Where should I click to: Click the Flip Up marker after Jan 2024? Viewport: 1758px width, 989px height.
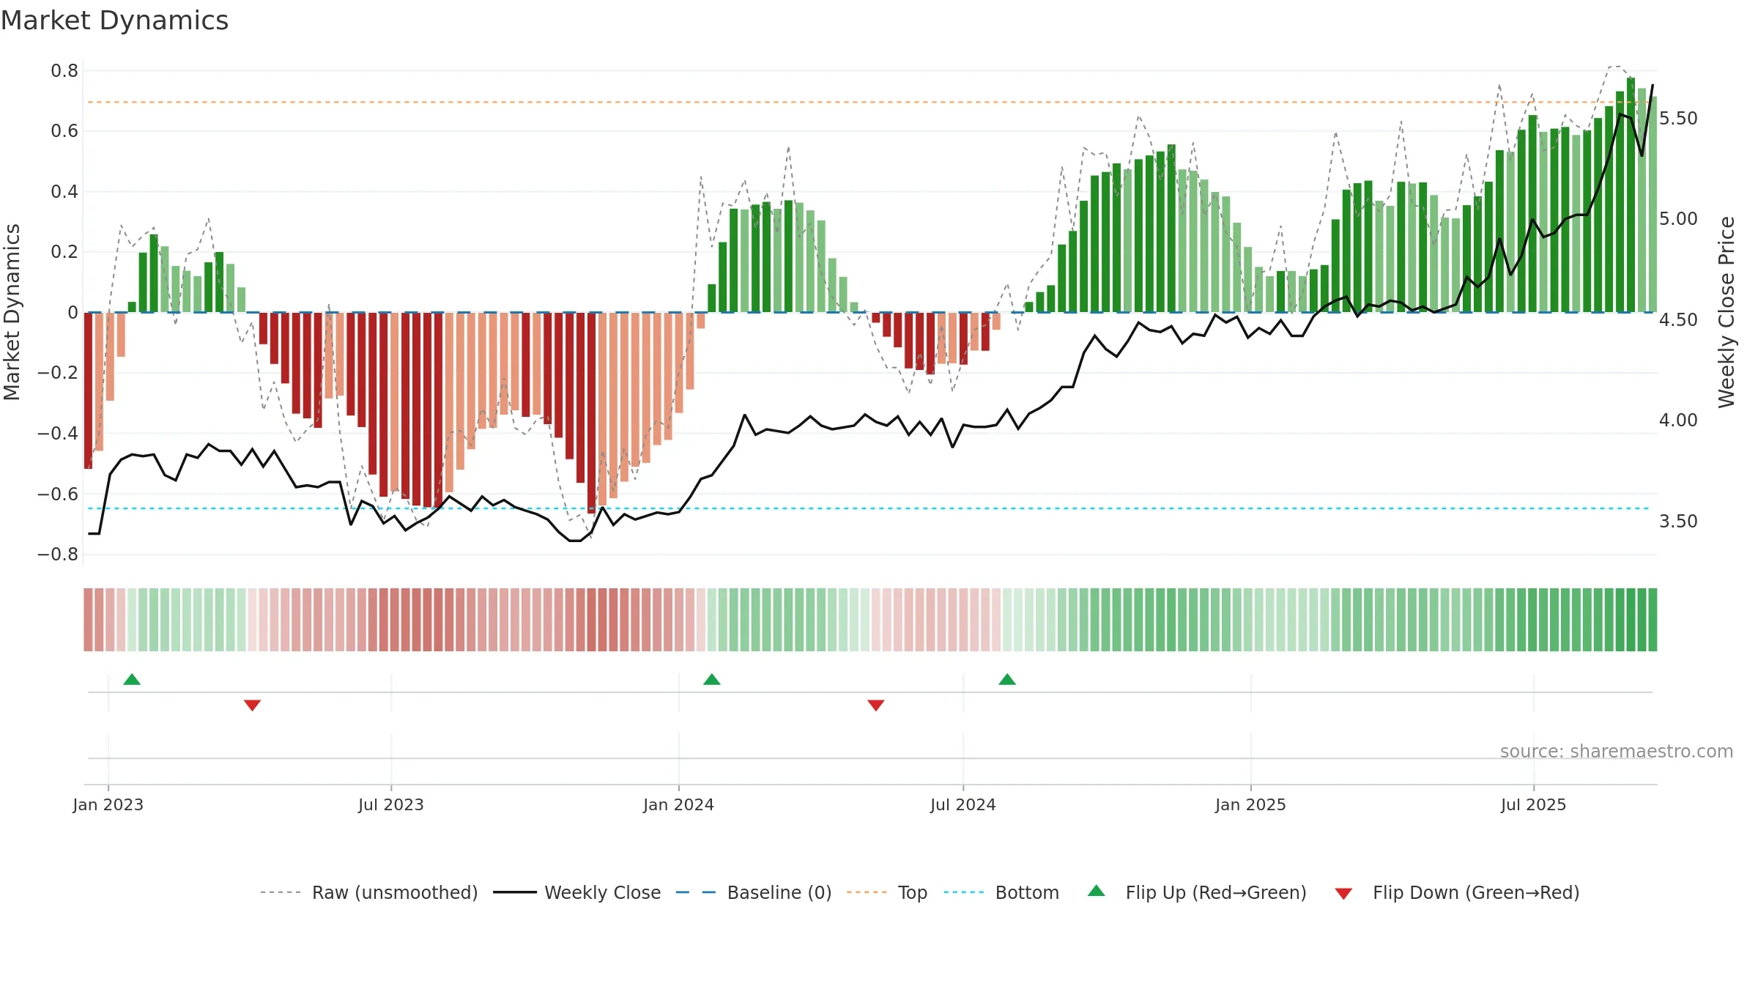tap(712, 679)
